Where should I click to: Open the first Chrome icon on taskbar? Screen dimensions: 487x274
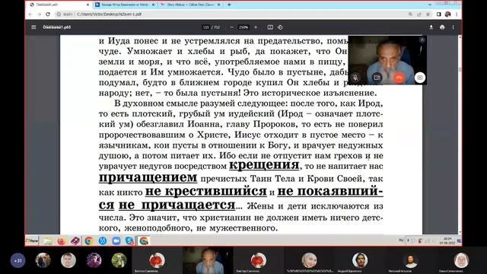(89, 241)
